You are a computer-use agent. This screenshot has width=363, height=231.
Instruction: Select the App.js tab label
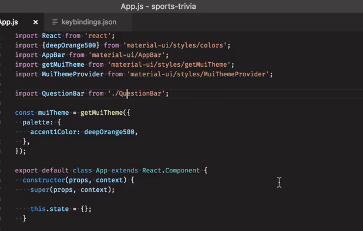click(x=9, y=22)
